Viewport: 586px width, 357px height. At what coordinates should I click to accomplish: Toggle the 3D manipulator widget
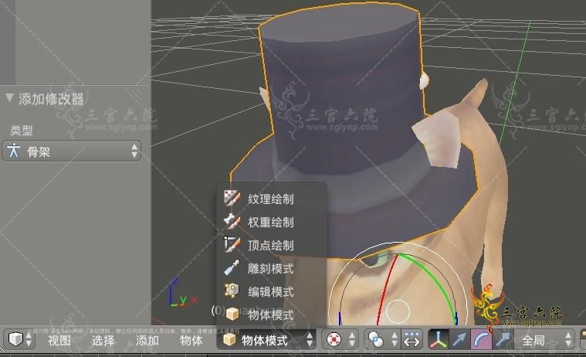[439, 340]
